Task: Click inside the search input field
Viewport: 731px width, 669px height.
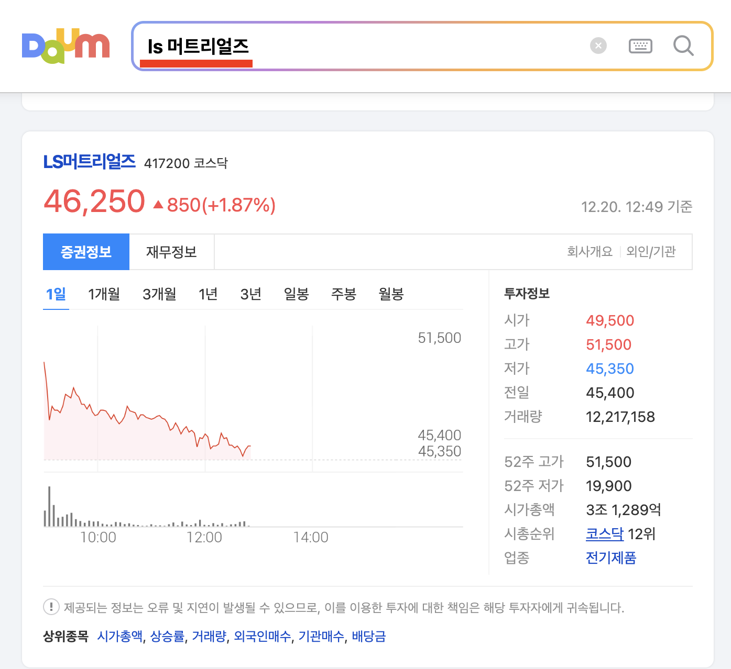Action: click(x=367, y=46)
